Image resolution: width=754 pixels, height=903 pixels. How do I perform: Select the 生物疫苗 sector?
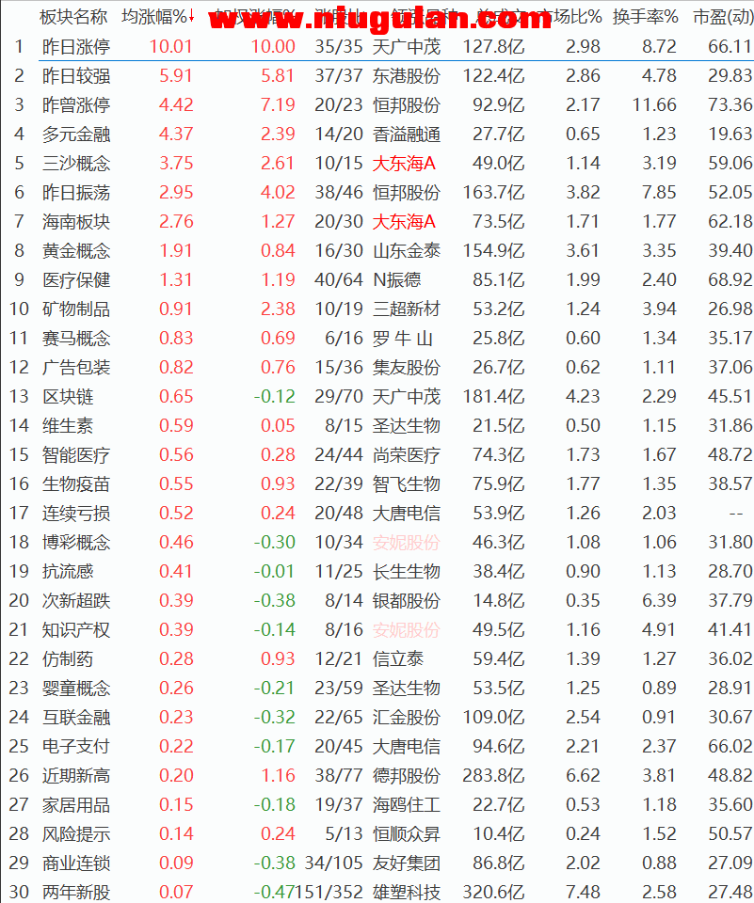76,483
